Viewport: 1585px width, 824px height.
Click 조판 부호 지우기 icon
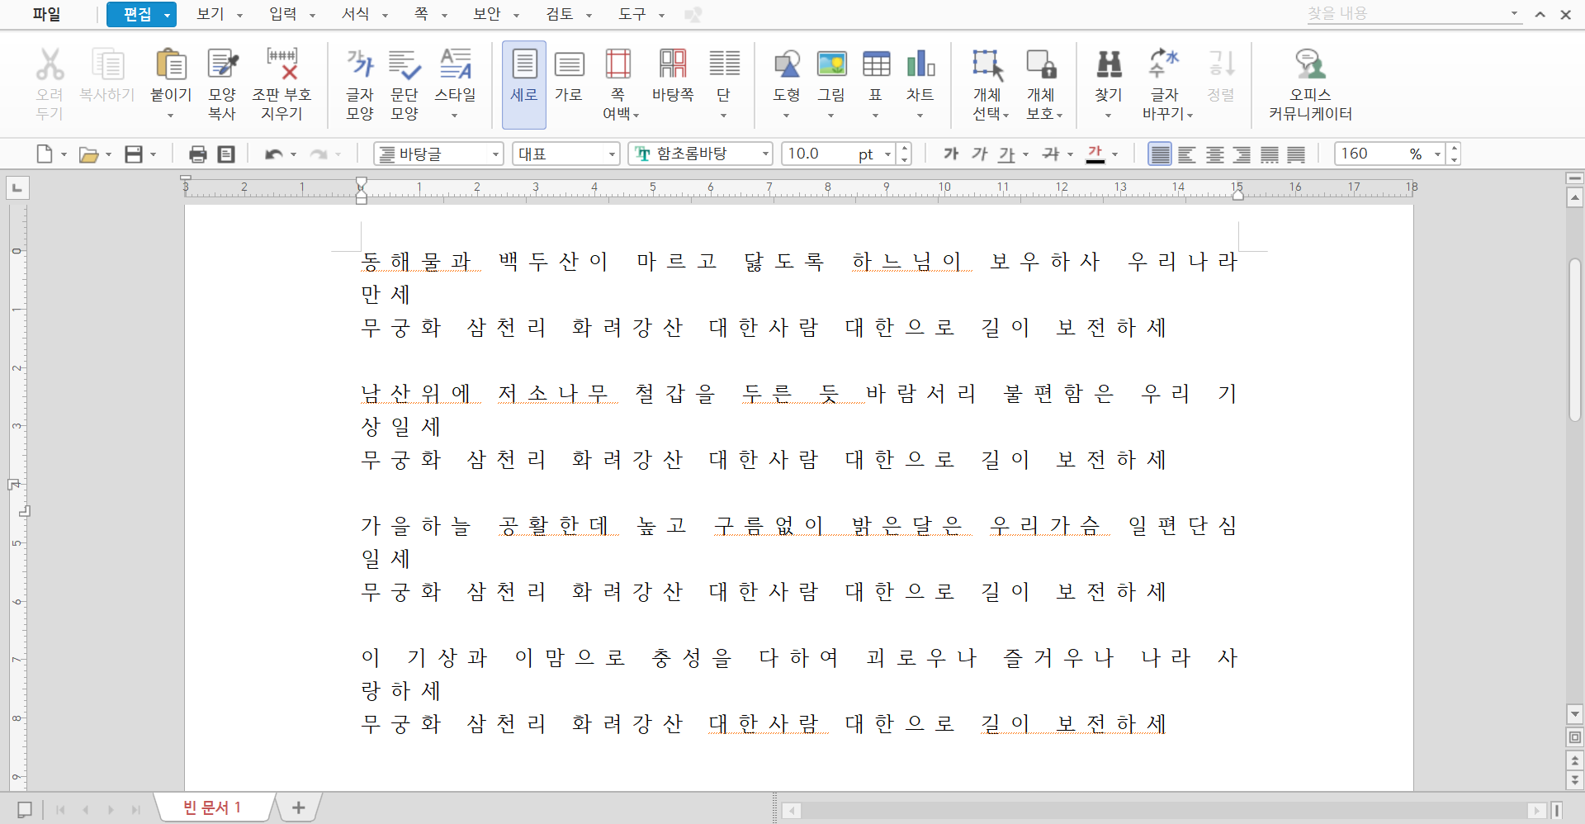click(282, 64)
